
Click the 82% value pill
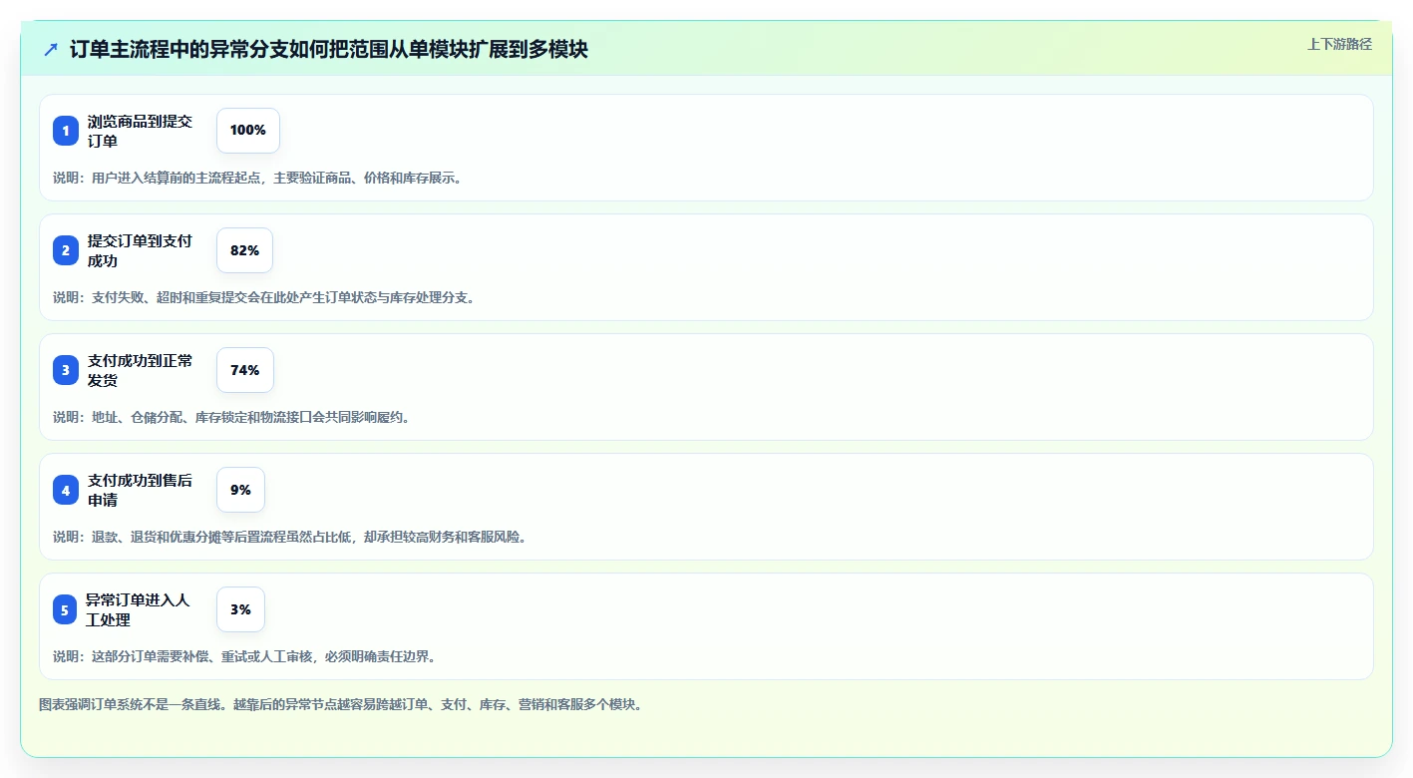[244, 250]
